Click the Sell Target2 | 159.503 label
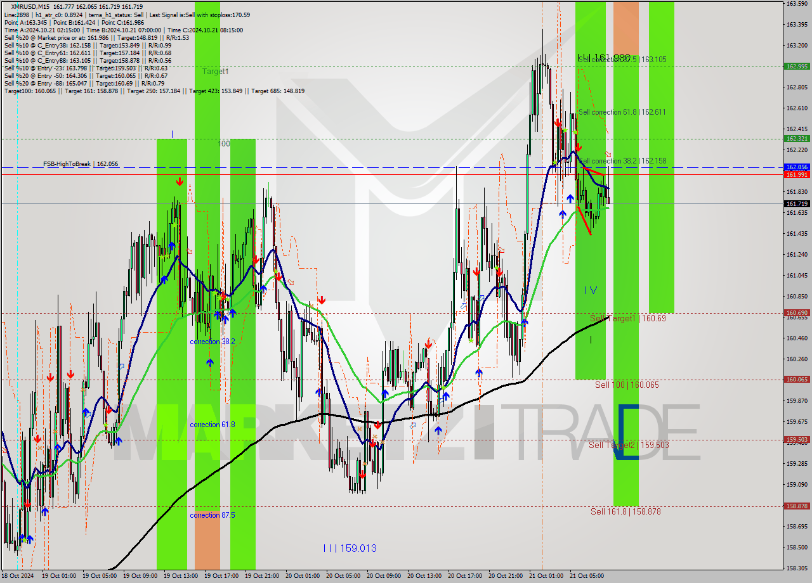This screenshot has height=583, width=812. [629, 445]
